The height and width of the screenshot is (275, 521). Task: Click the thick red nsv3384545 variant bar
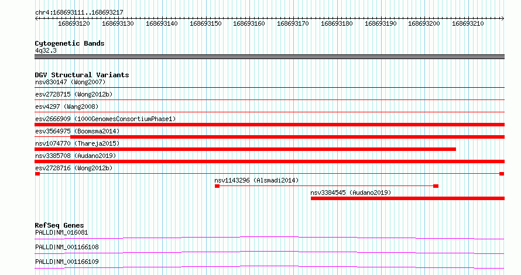407,198
